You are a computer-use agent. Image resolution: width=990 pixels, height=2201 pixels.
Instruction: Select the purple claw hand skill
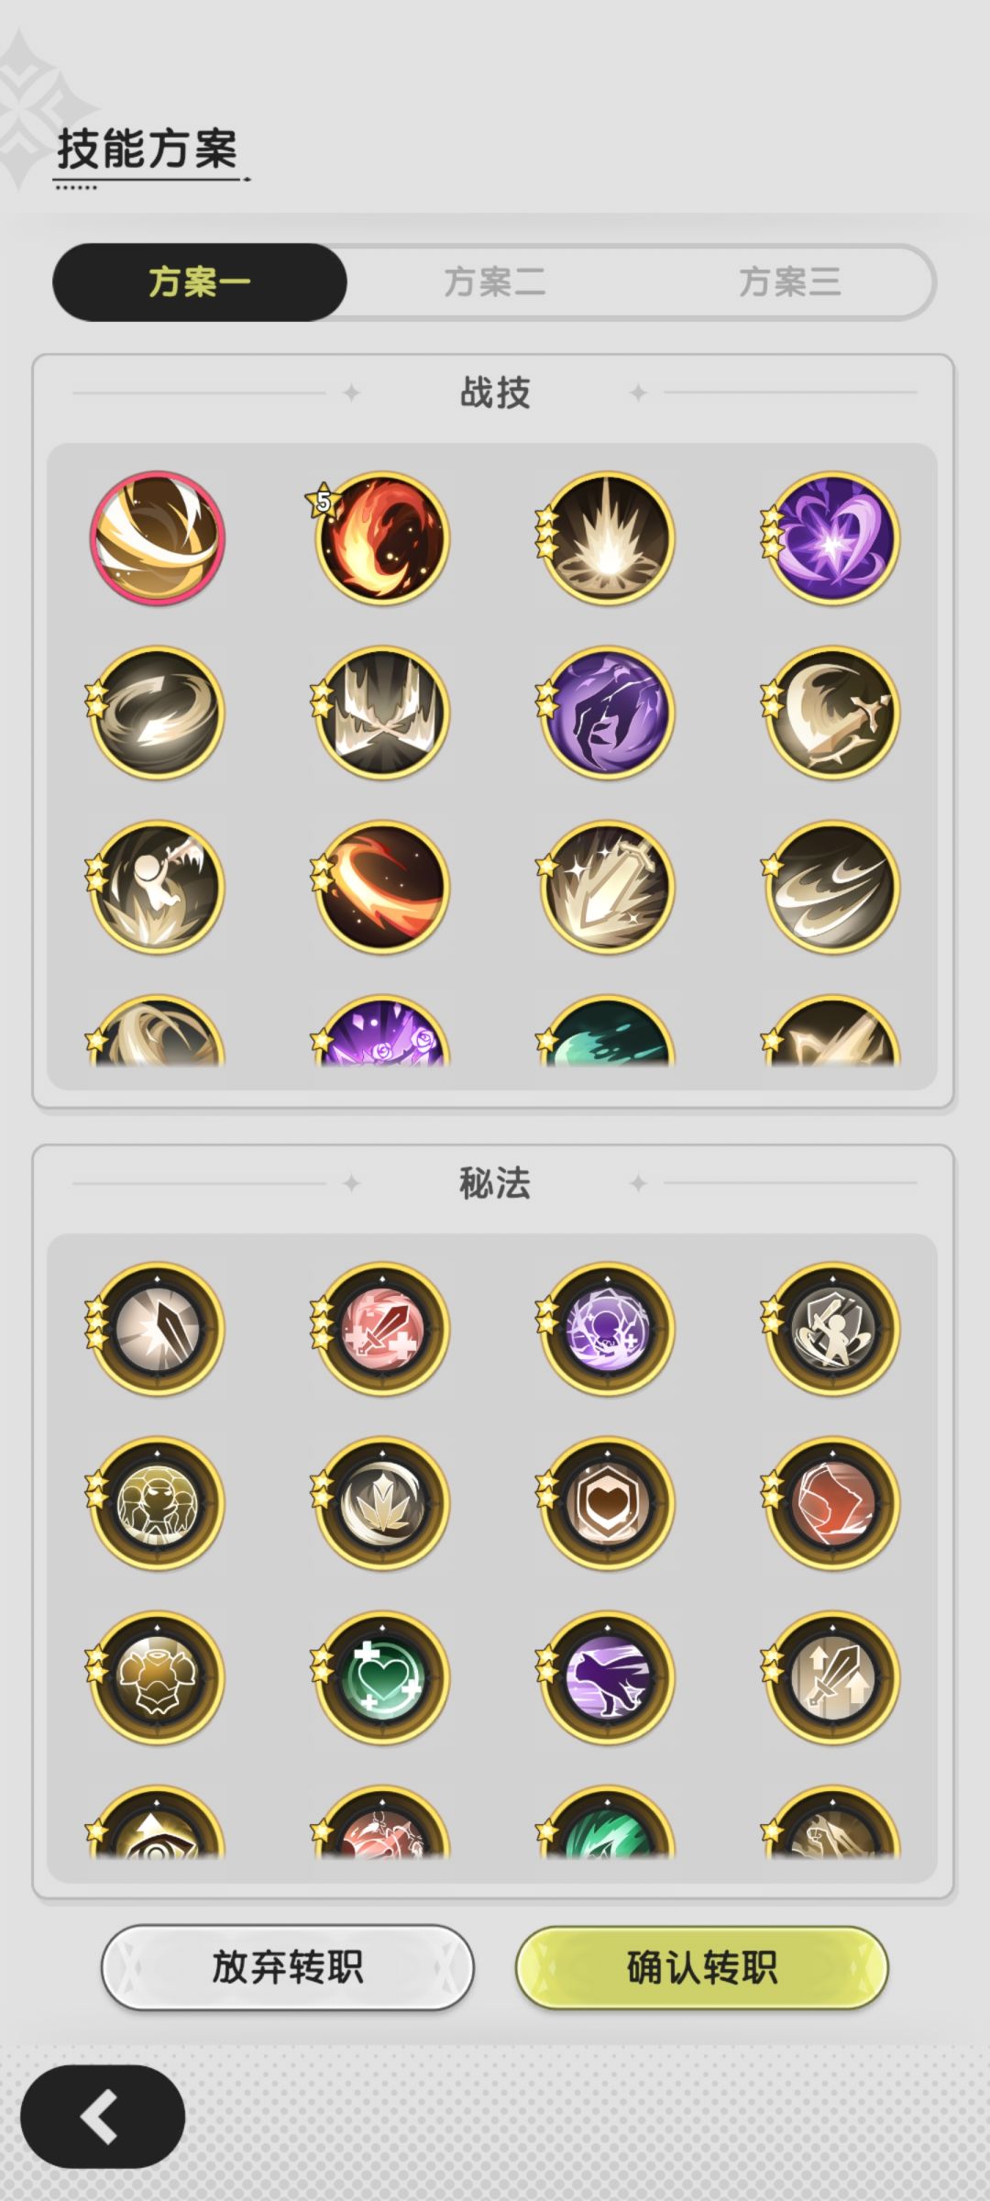(608, 713)
